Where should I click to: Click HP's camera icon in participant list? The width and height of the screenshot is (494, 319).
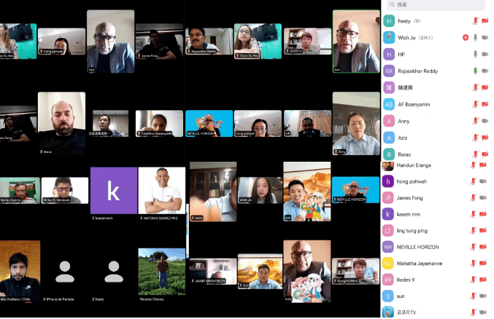coord(485,54)
